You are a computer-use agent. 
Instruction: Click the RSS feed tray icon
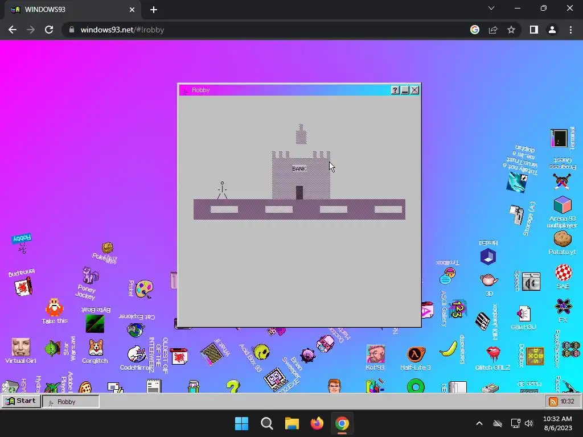[553, 402]
